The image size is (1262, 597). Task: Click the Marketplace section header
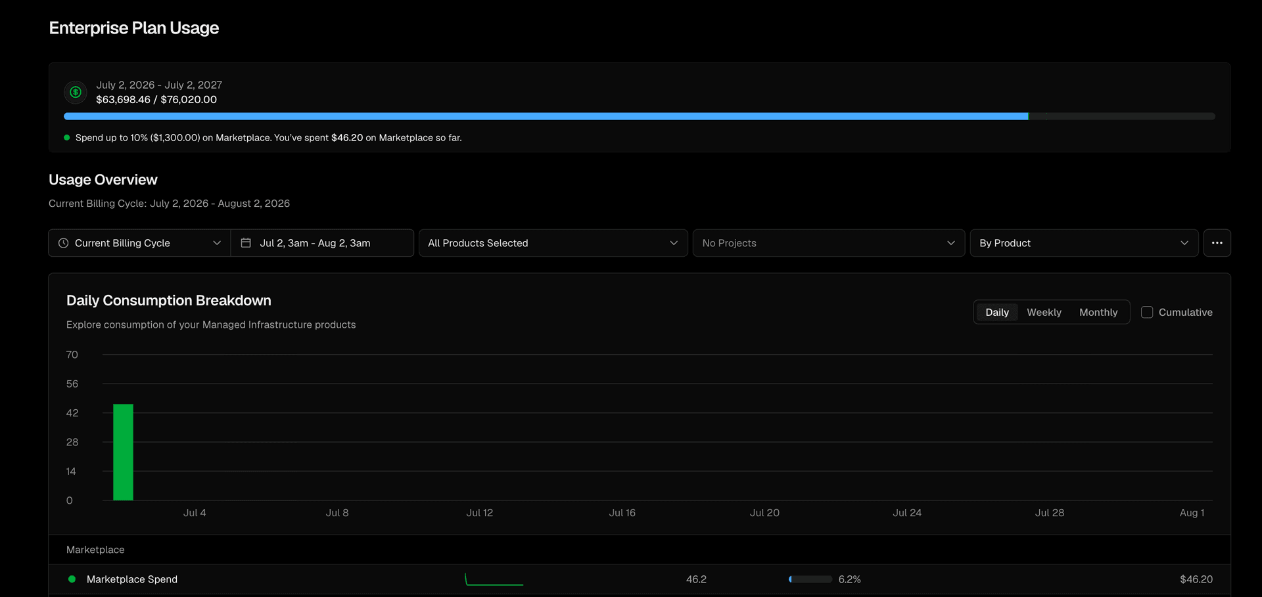click(x=95, y=550)
